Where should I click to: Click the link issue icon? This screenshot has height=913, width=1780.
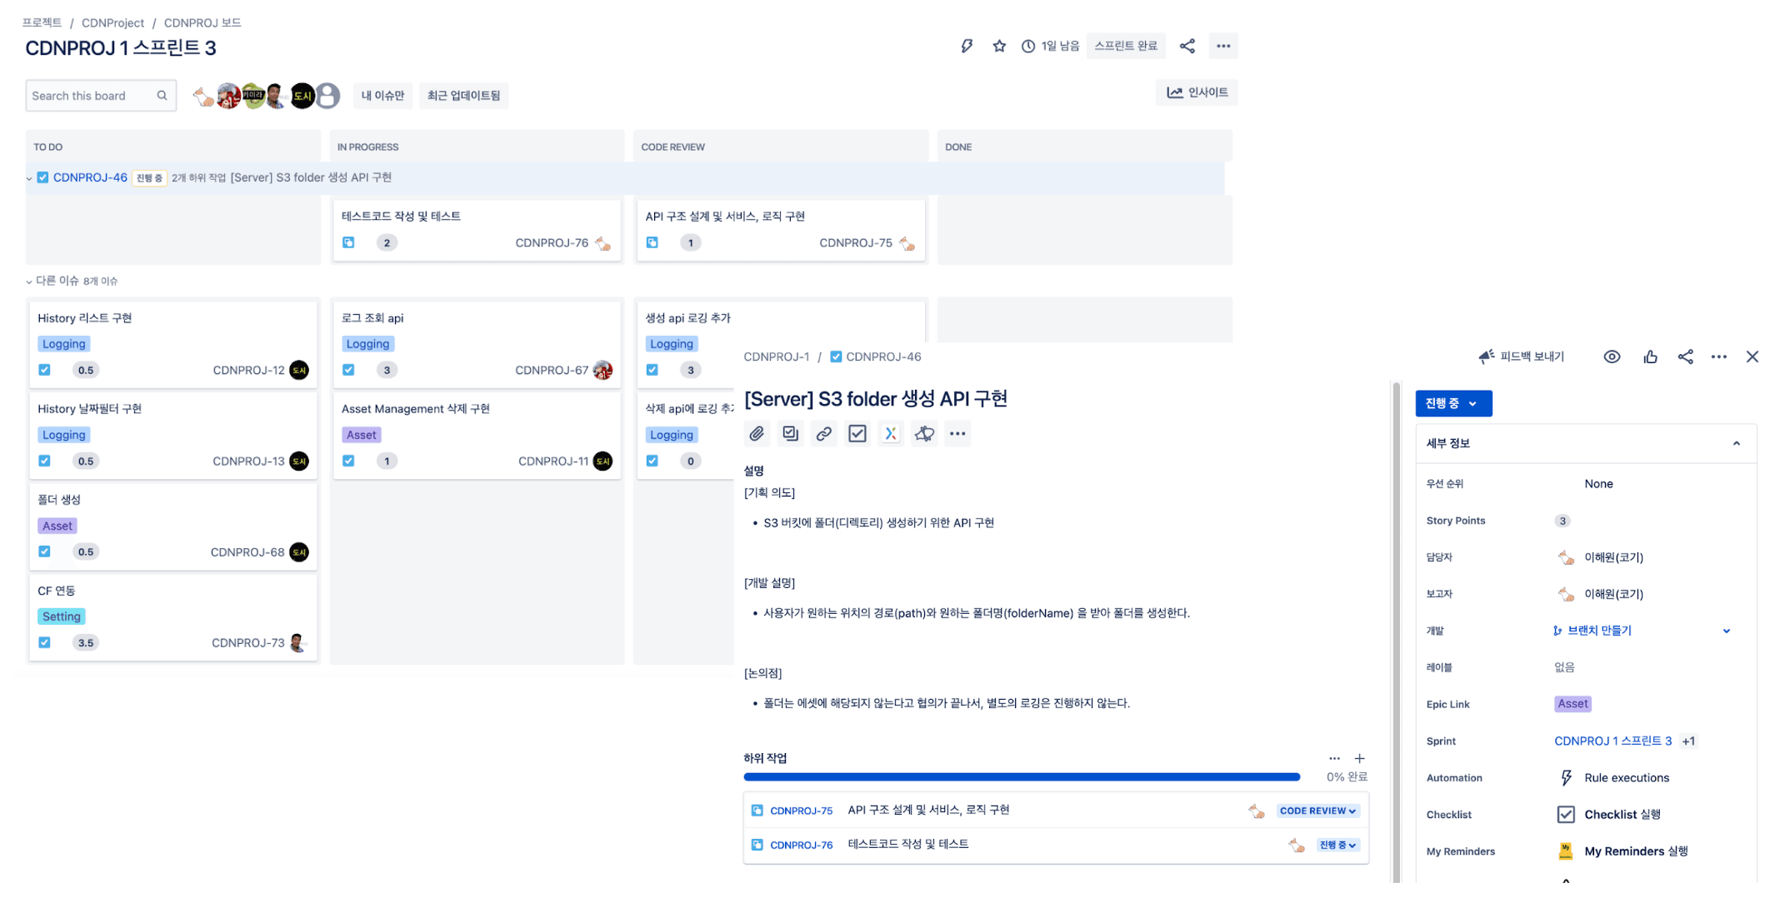(x=823, y=433)
